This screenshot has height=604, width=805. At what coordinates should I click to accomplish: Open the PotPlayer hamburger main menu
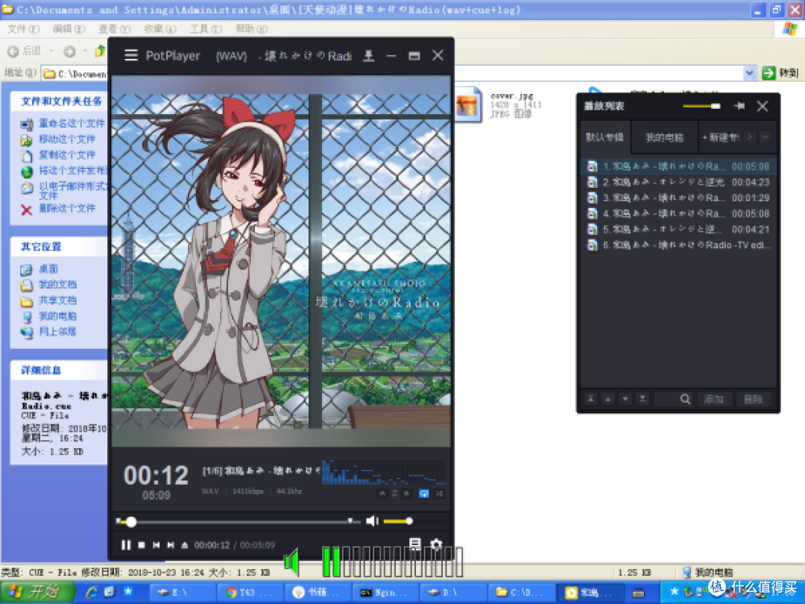131,55
